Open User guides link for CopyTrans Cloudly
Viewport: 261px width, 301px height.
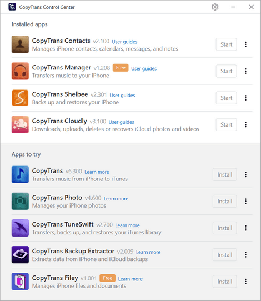click(x=121, y=122)
